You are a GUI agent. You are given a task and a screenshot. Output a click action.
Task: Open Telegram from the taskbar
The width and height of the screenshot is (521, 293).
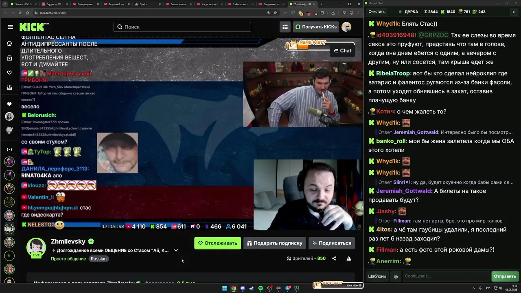pyautogui.click(x=288, y=289)
